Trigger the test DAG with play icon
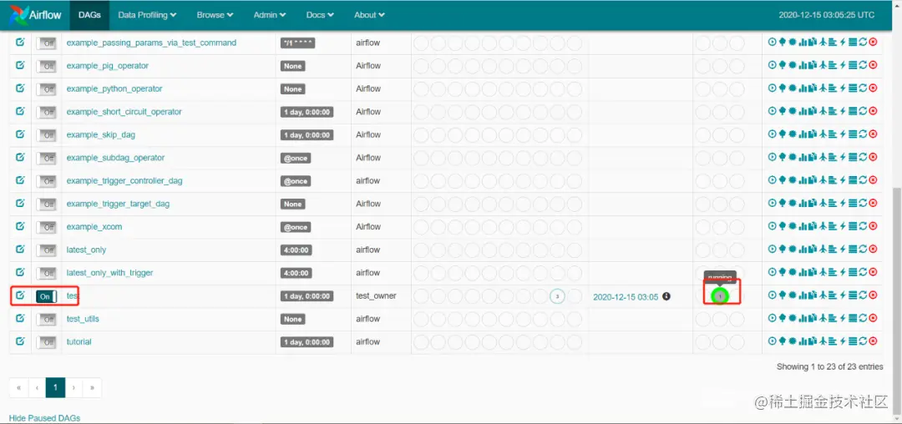 (772, 295)
